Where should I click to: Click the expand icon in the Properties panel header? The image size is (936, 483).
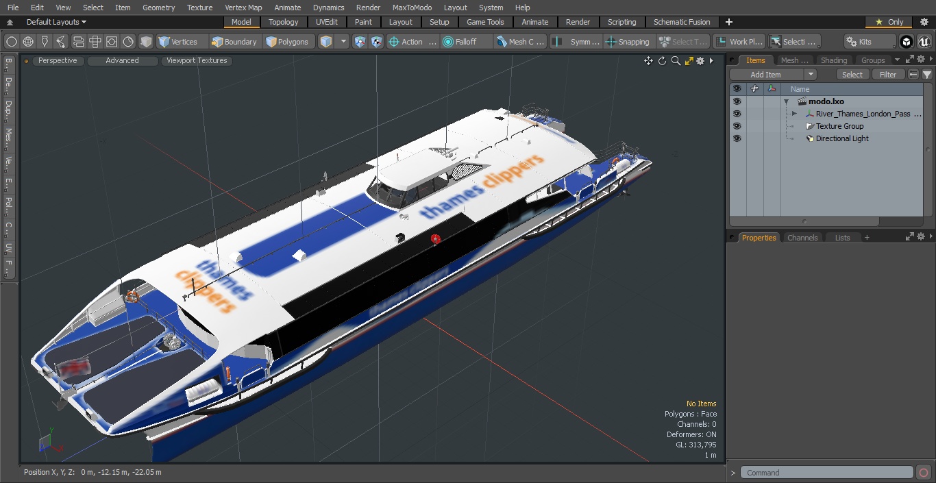[910, 237]
